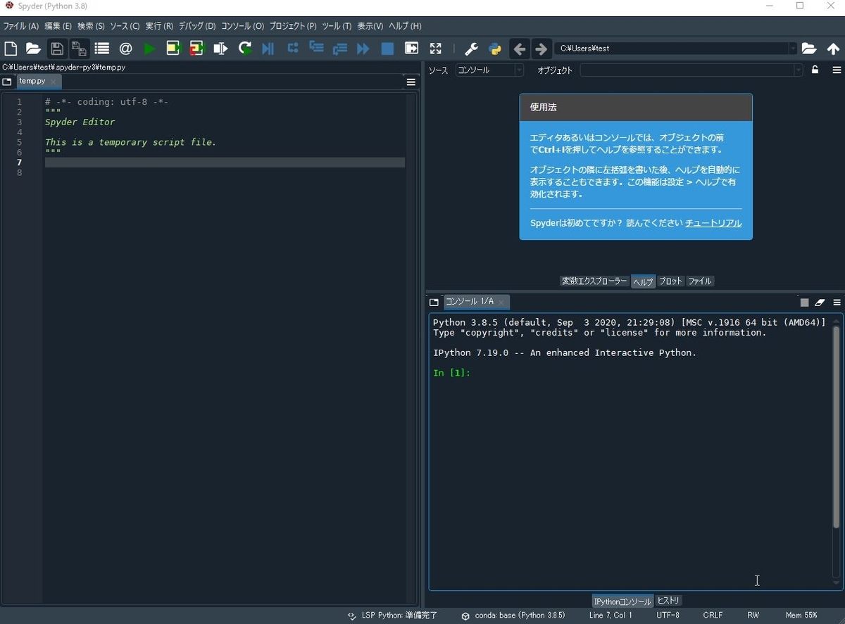This screenshot has height=624, width=845.
Task: Open ツール (T) menu
Action: pyautogui.click(x=337, y=26)
